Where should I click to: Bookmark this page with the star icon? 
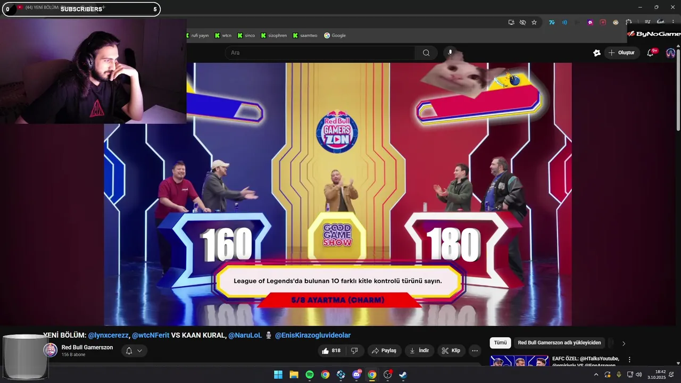[x=534, y=22]
